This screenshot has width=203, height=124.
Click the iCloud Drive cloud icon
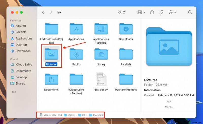pyautogui.click(x=12, y=65)
